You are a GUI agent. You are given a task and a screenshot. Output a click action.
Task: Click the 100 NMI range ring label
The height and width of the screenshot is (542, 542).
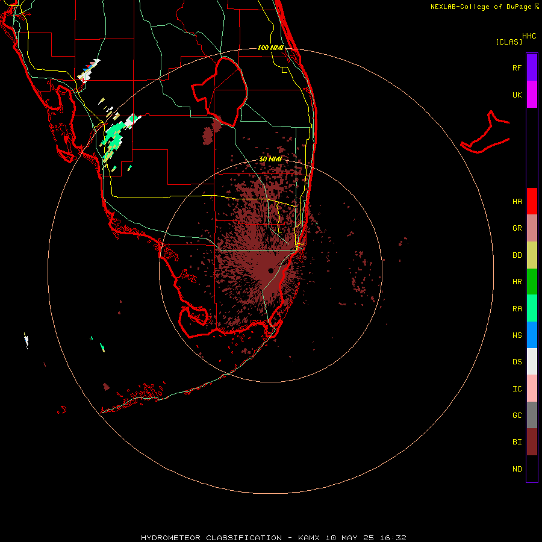[270, 48]
